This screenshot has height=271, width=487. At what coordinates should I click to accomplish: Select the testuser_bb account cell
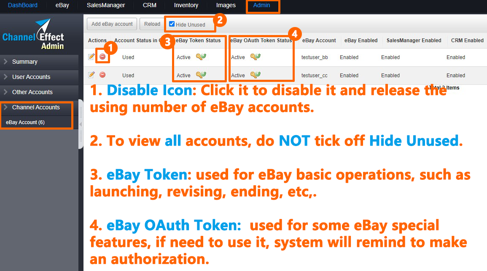pyautogui.click(x=315, y=57)
